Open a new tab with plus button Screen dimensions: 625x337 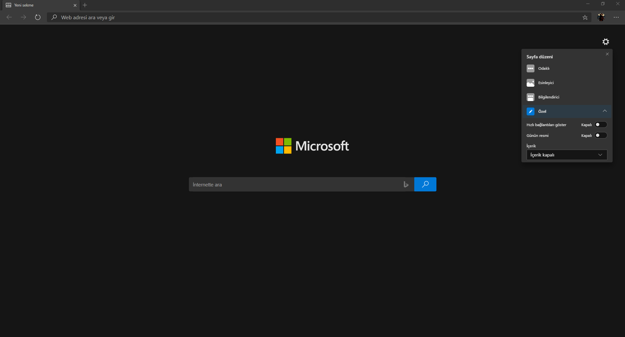pos(85,5)
